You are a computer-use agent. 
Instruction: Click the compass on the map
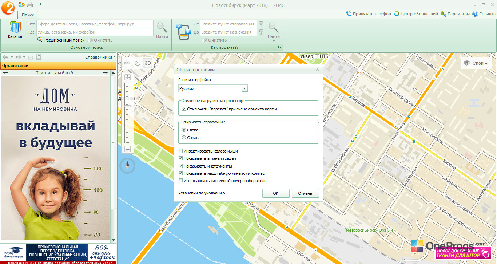[128, 166]
